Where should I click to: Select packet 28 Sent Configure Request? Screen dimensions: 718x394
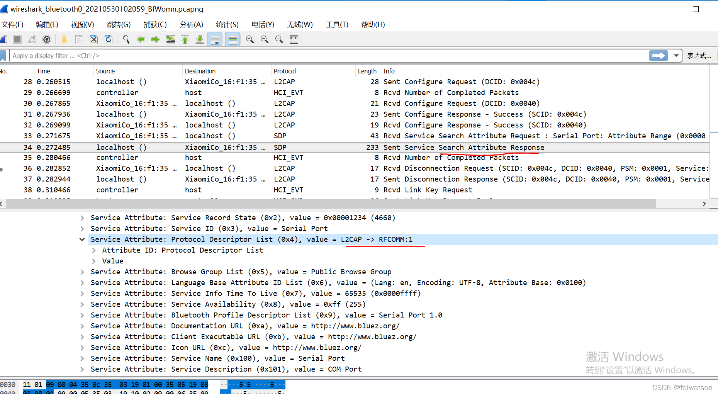coord(355,82)
